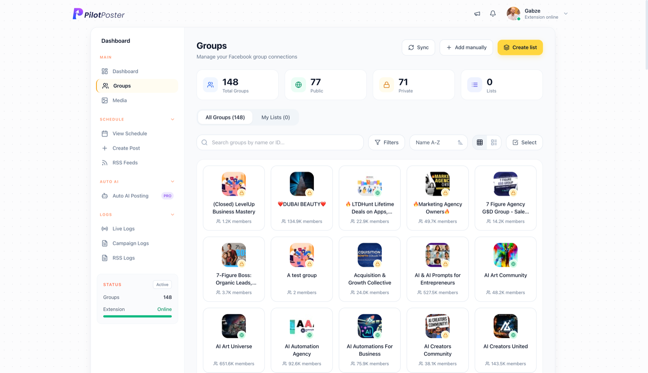Open the A test group card image

tap(302, 255)
